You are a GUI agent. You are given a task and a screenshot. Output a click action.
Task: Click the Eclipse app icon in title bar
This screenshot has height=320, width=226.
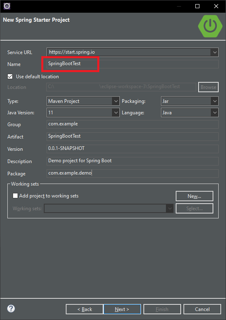[x=7, y=6]
